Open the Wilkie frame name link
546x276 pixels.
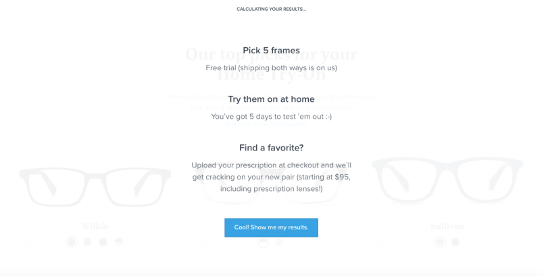95,226
